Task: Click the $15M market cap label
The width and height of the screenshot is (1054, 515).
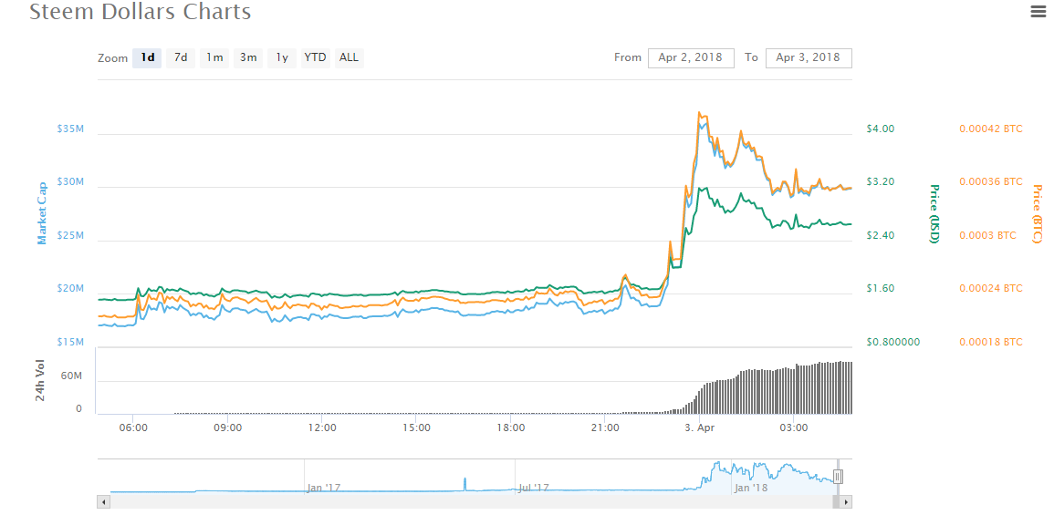Action: [70, 343]
